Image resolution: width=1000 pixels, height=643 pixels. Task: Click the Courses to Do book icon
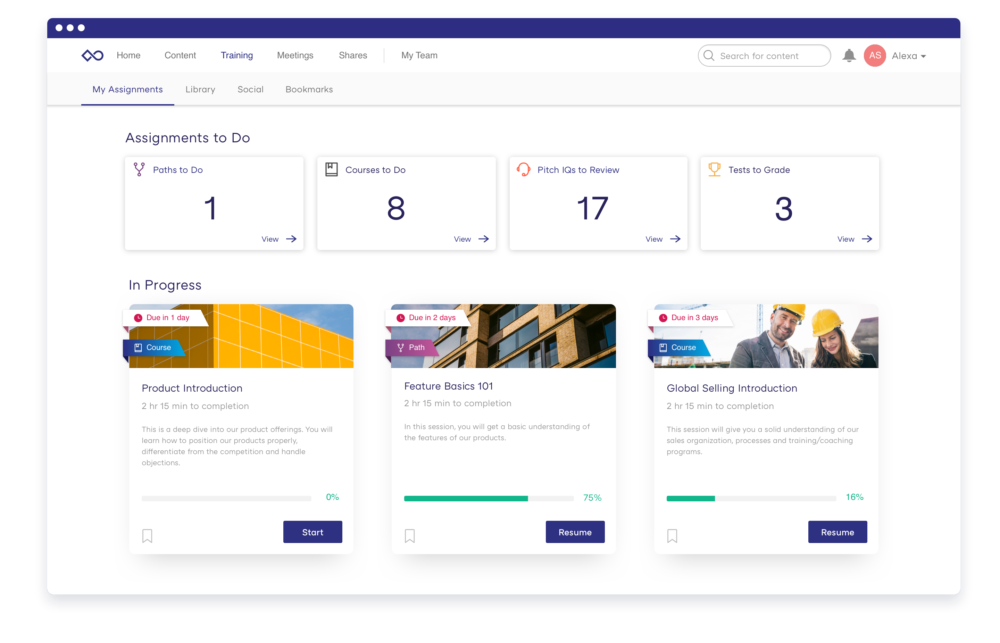pos(332,169)
